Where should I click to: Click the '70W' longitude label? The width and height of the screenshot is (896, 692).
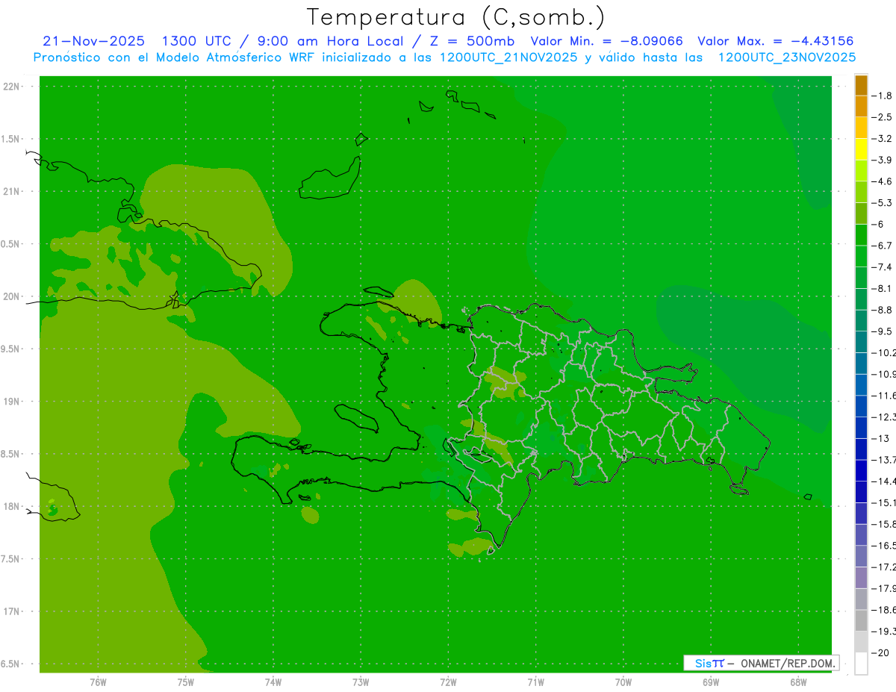tap(623, 682)
